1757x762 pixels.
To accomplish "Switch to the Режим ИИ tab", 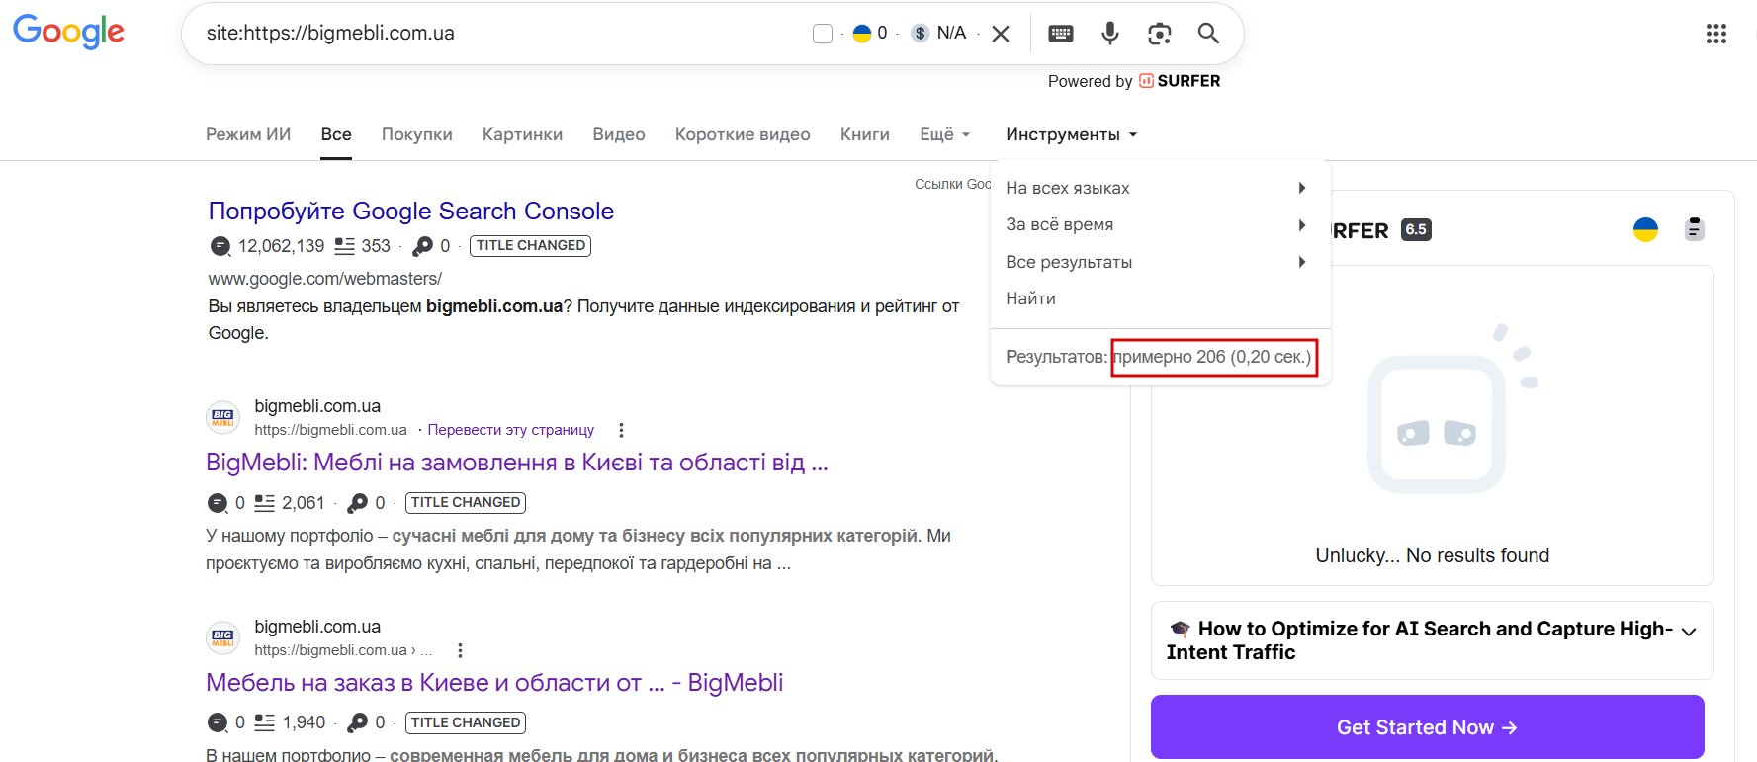I will (x=248, y=134).
